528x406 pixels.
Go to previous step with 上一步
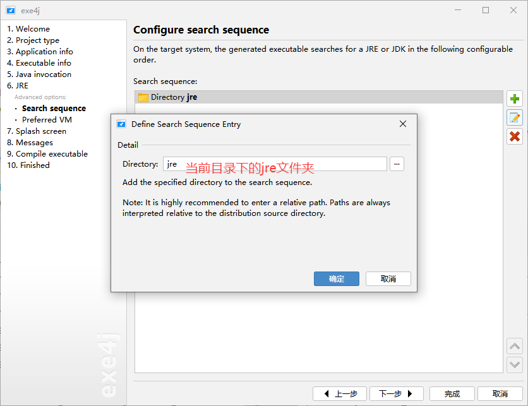pos(339,393)
